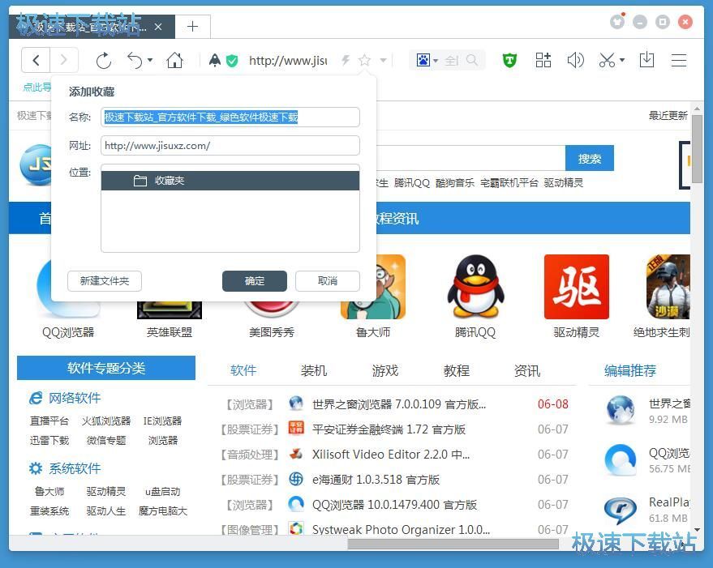Click the favorite star icon

point(365,60)
